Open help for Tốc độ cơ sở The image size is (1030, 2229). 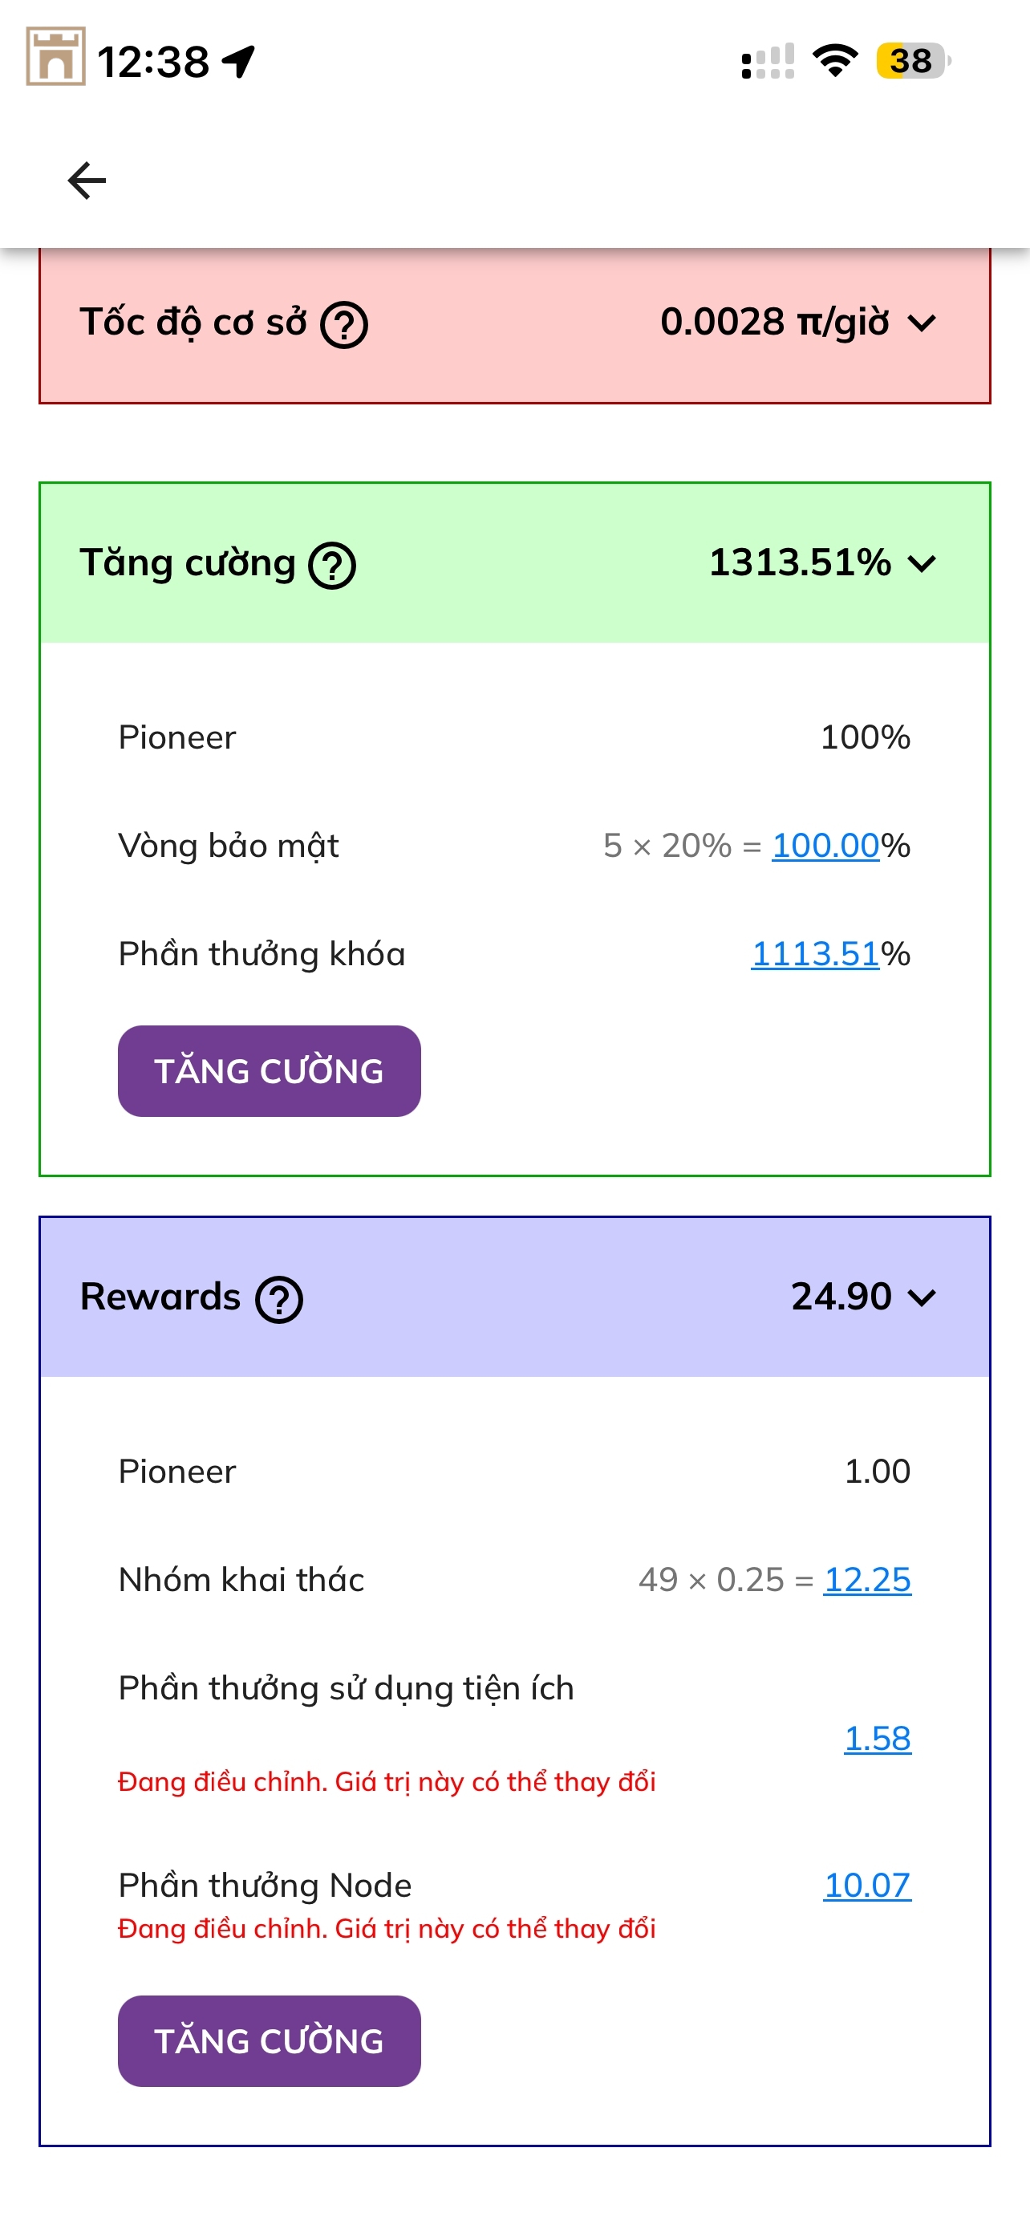point(344,325)
